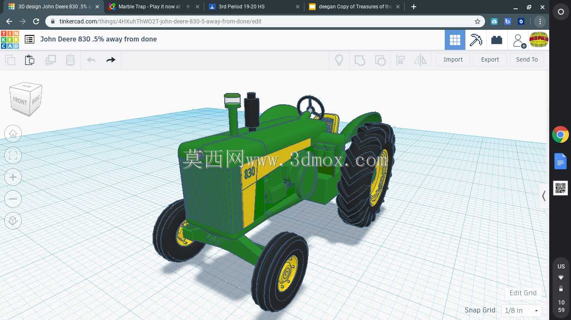Switch to 3D design grid view
The width and height of the screenshot is (571, 320).
455,40
